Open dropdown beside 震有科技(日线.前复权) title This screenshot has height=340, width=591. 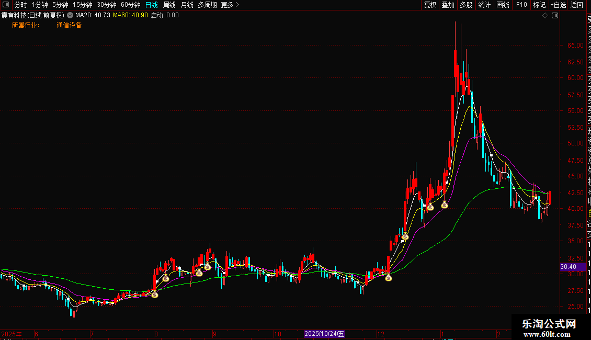(70, 16)
